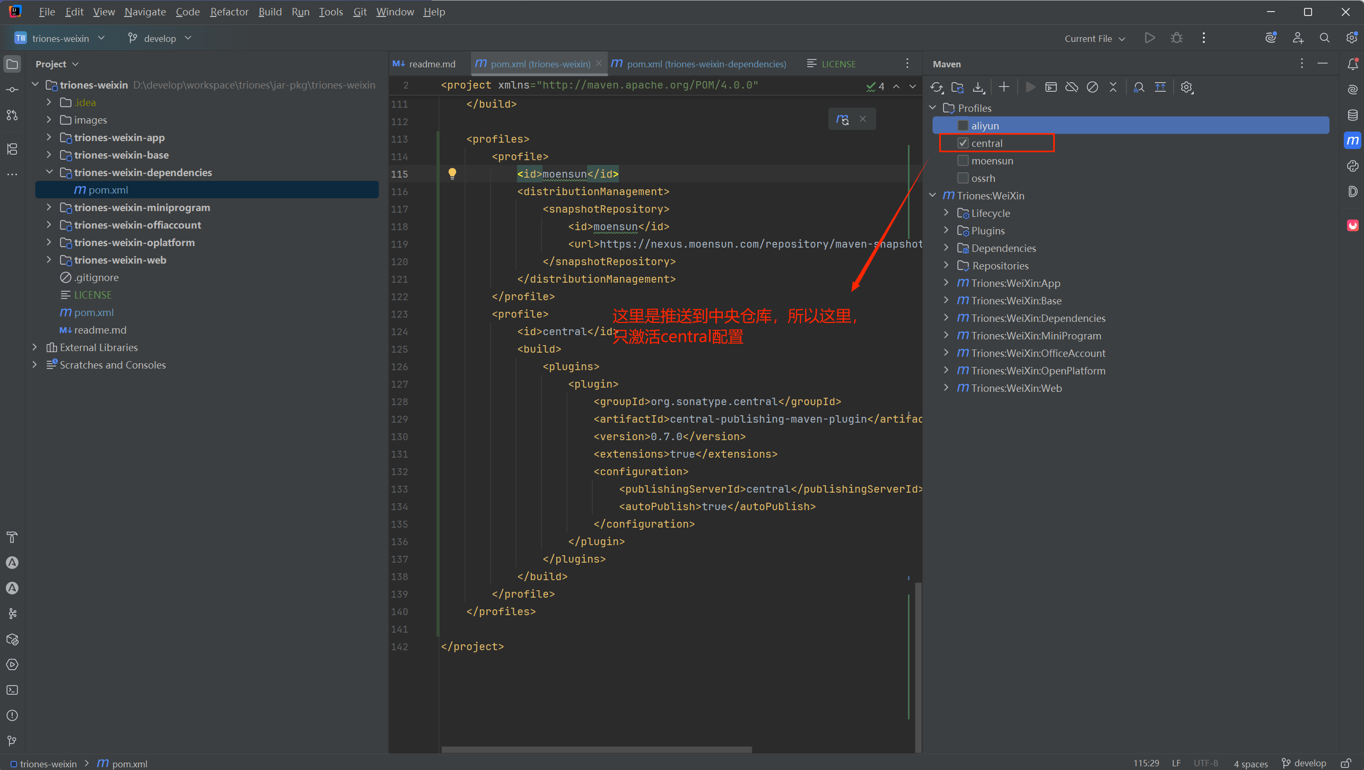Enable the moensun profile checkbox
This screenshot has width=1364, height=770.
[963, 161]
